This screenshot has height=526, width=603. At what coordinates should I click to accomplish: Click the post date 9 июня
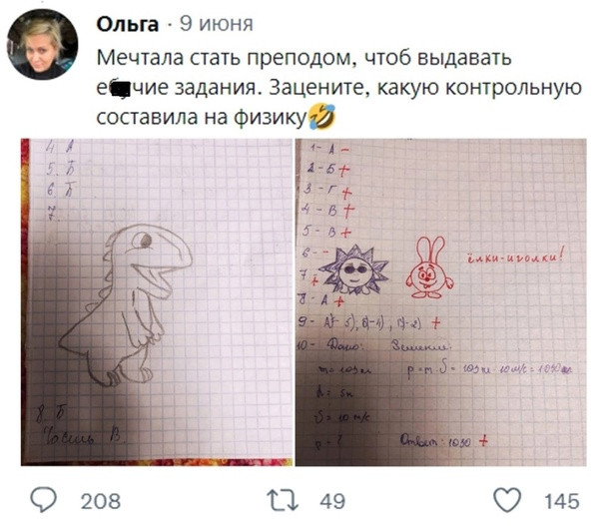(217, 24)
